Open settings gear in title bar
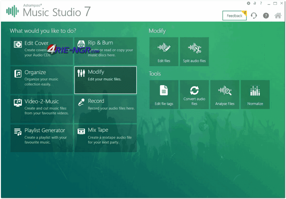This screenshot has height=199, width=286. point(248,3)
